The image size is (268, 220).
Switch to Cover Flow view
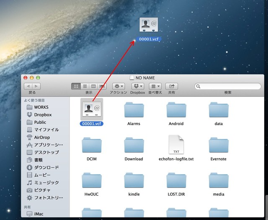[x=101, y=86]
